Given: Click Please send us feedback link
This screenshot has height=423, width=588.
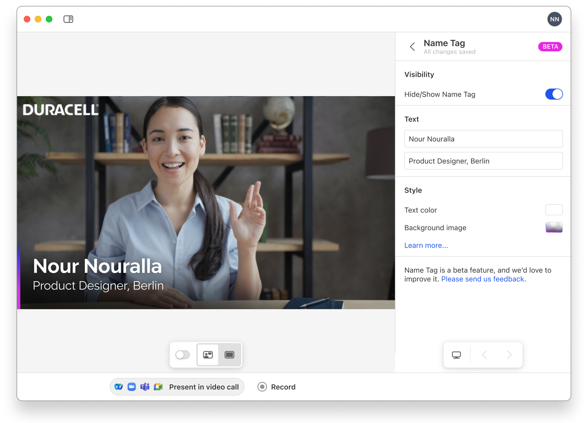Looking at the screenshot, I should [482, 279].
